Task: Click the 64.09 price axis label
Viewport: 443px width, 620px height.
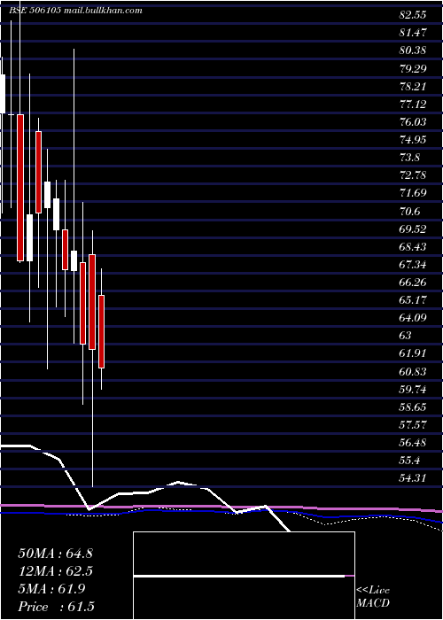Action: click(413, 318)
